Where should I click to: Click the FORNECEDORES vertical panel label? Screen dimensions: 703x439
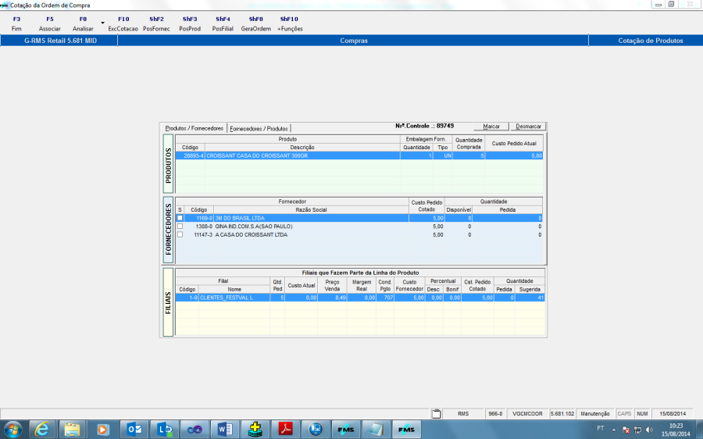tap(168, 230)
